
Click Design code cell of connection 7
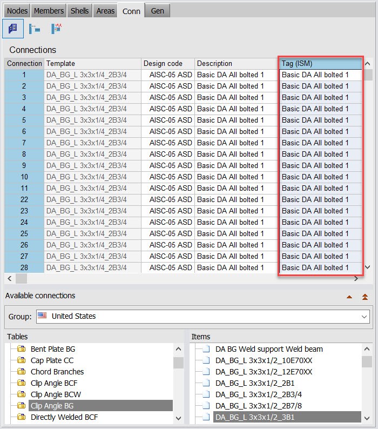tap(167, 143)
